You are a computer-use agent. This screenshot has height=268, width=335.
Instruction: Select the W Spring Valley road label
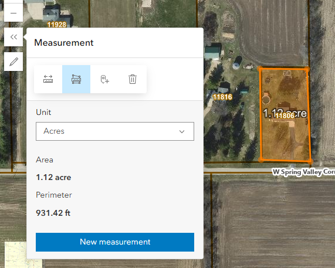coord(303,172)
